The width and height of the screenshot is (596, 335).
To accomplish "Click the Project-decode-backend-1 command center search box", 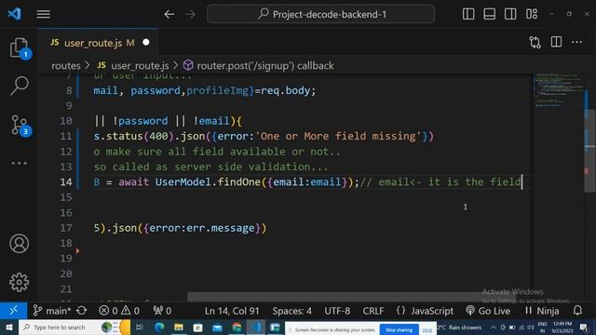I will pos(320,15).
